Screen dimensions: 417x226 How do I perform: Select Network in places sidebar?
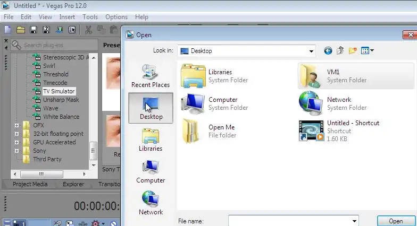click(x=151, y=203)
